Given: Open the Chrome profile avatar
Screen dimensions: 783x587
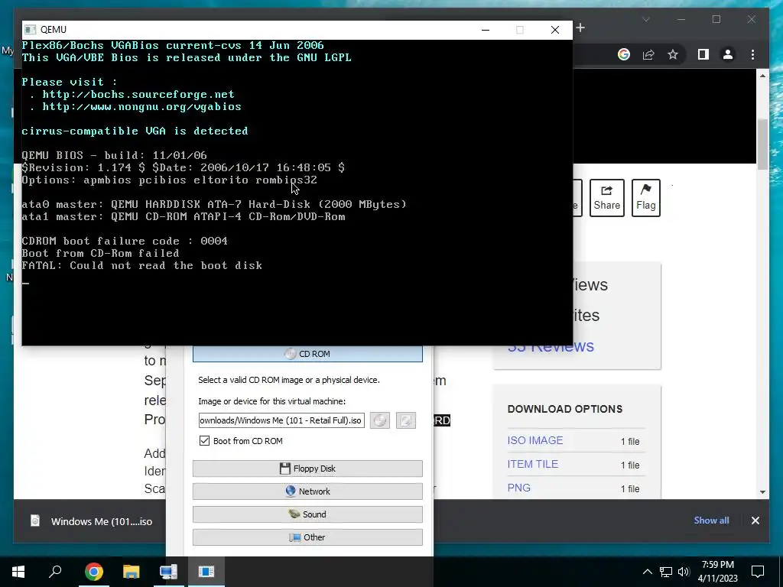Looking at the screenshot, I should (728, 54).
